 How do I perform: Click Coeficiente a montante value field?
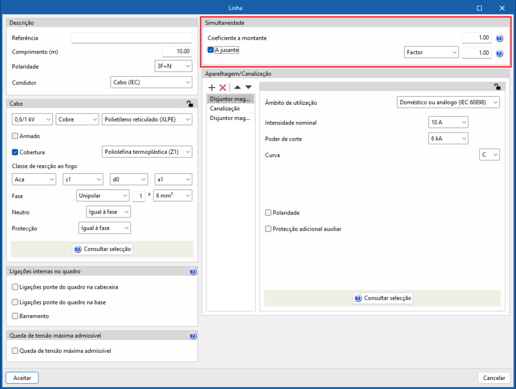click(477, 38)
